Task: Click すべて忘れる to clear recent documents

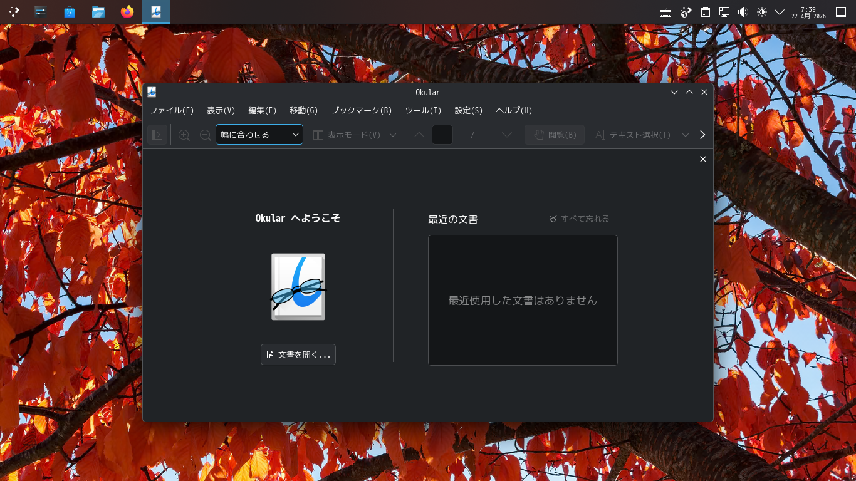Action: tap(579, 219)
